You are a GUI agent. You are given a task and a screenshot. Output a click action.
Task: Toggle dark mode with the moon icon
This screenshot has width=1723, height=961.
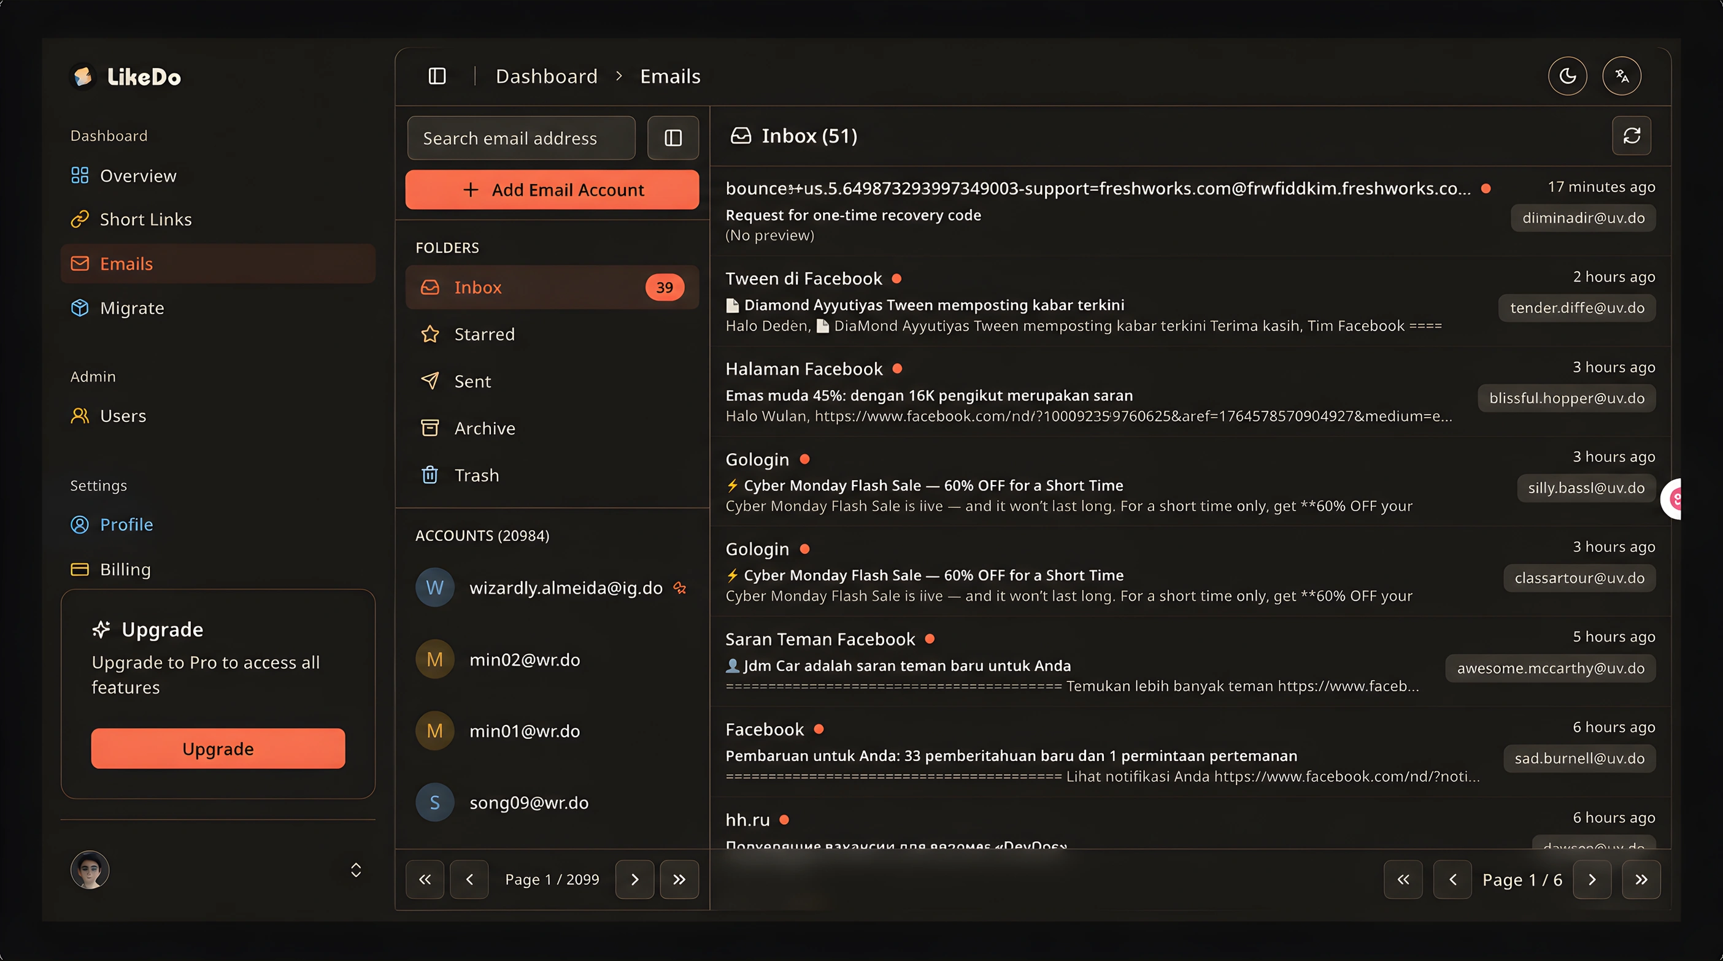[1567, 76]
